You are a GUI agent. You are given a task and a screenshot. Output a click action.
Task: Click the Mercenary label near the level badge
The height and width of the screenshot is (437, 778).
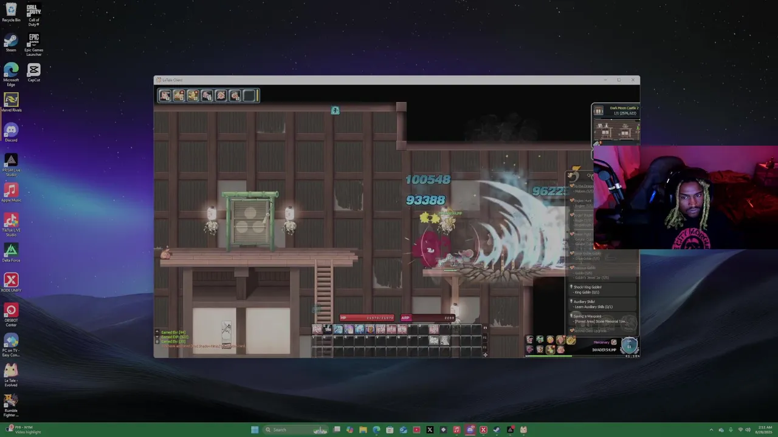pos(601,342)
